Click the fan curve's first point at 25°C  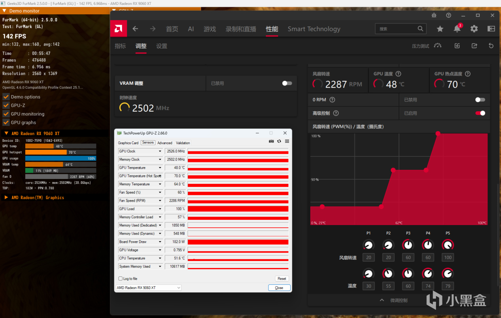322,206
